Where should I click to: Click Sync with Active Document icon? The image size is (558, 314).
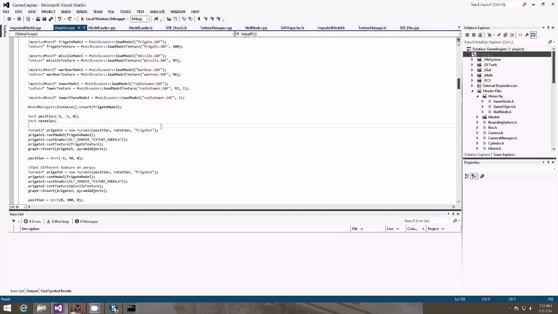(x=498, y=35)
